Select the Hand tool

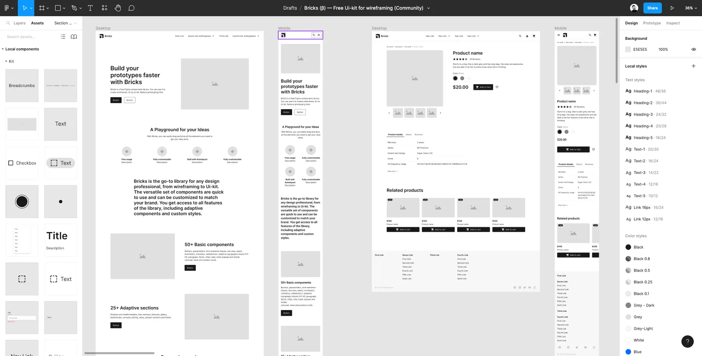point(118,8)
